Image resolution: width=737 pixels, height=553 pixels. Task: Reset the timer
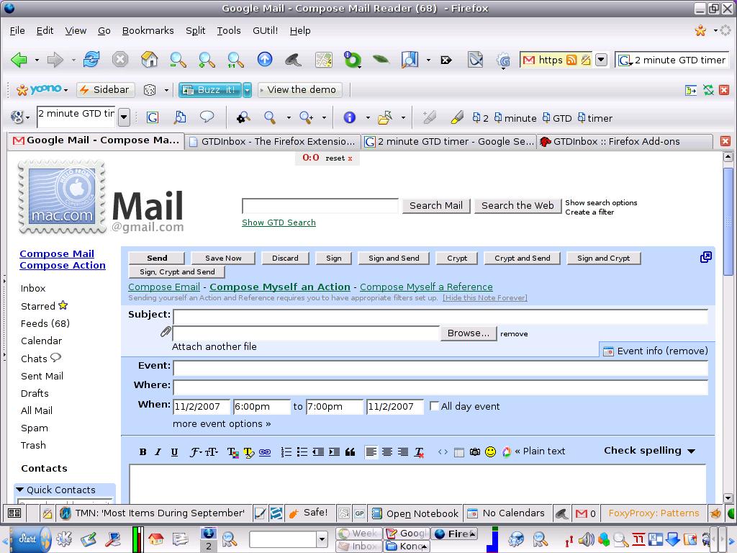(x=335, y=158)
